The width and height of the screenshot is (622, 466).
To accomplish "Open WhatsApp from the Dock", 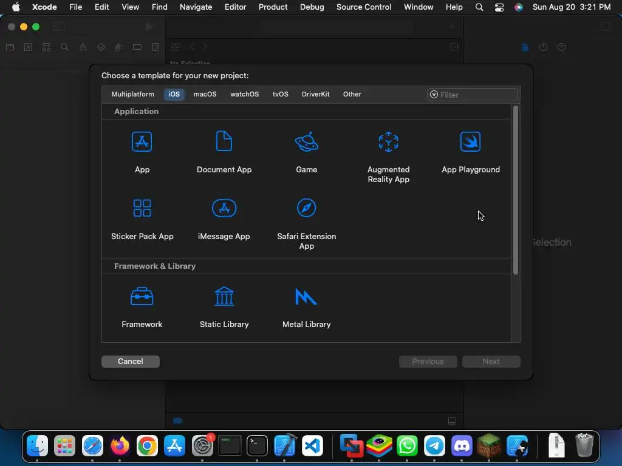I will click(407, 446).
